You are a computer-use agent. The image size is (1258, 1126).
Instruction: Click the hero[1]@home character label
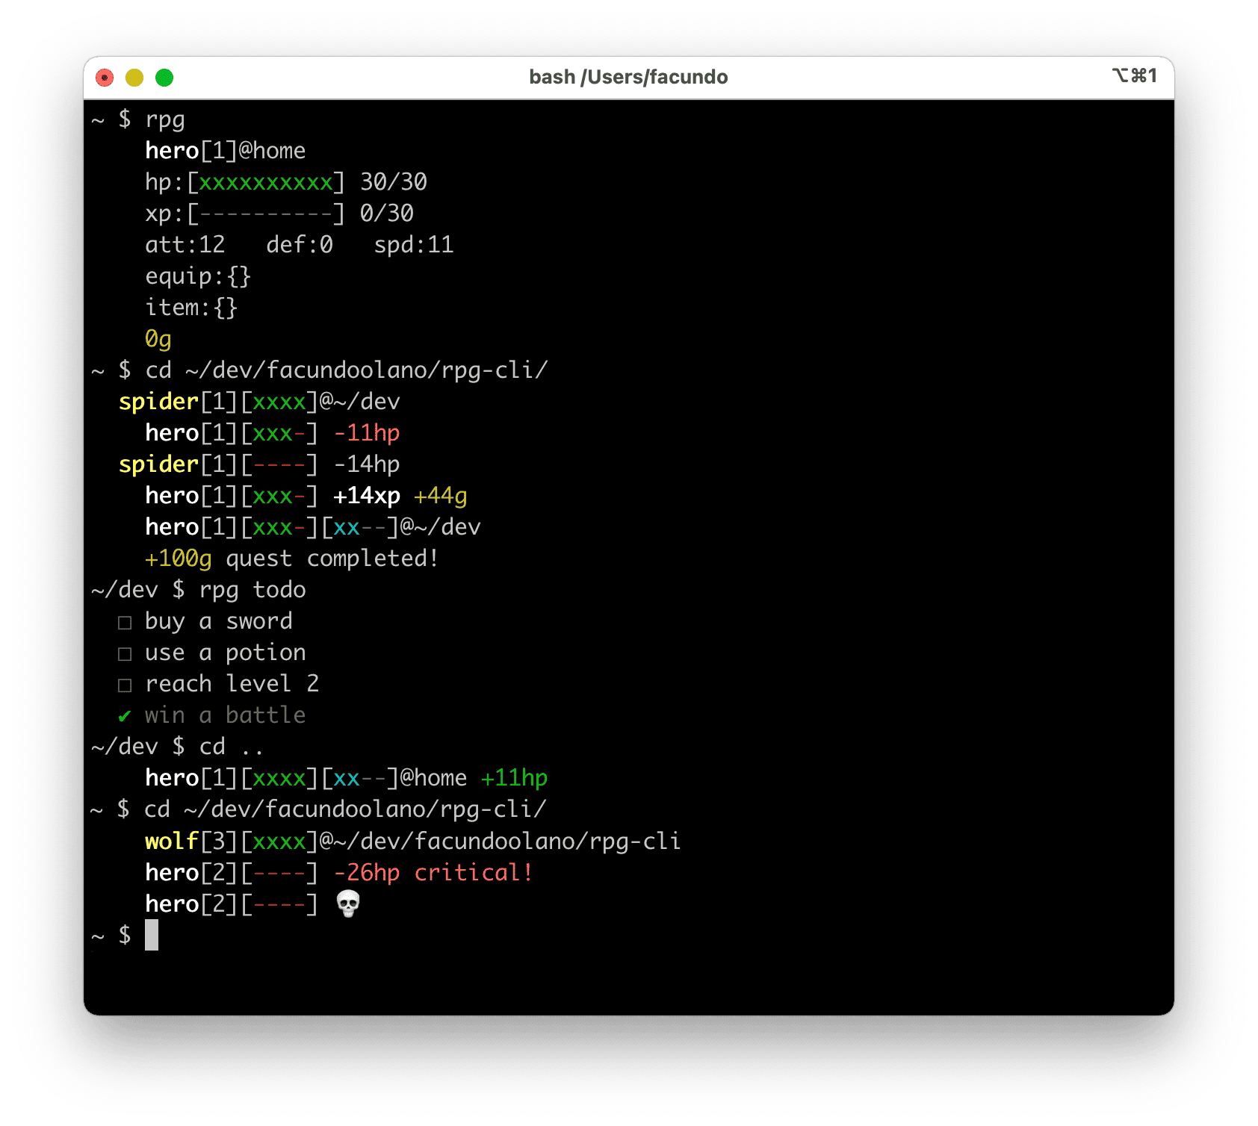[x=224, y=150]
